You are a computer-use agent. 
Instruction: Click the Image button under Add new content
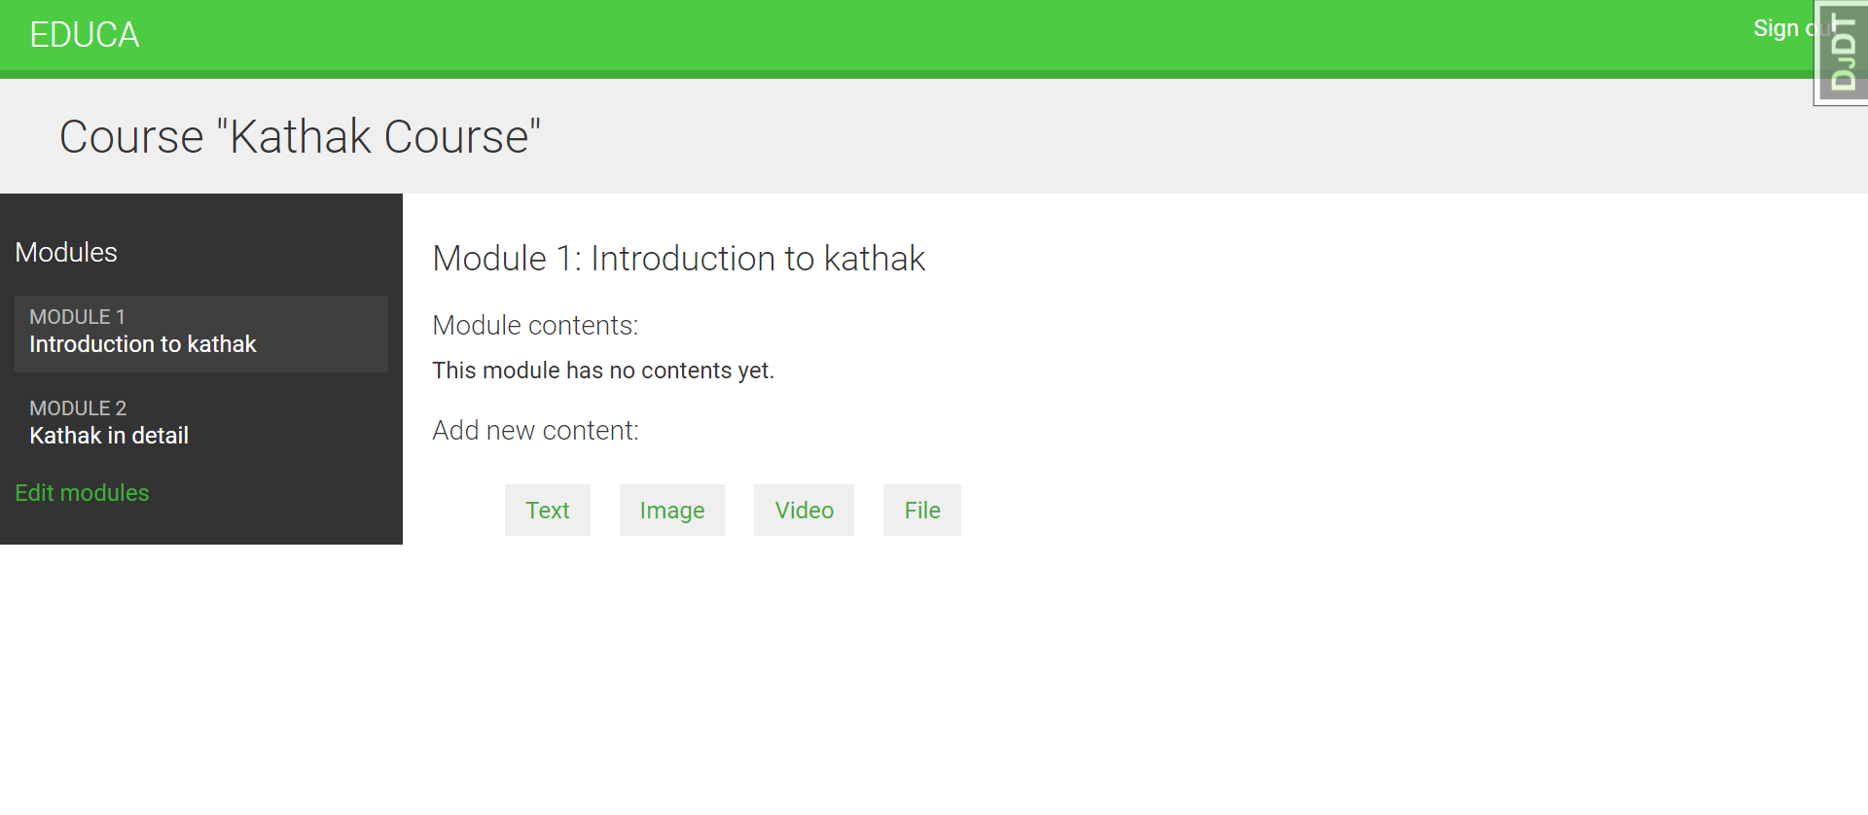[671, 510]
